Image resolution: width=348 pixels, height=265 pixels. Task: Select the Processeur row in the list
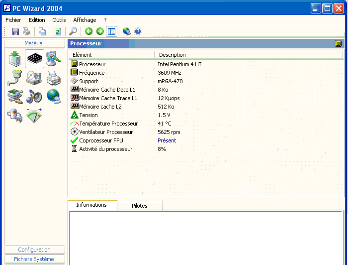[206, 64]
